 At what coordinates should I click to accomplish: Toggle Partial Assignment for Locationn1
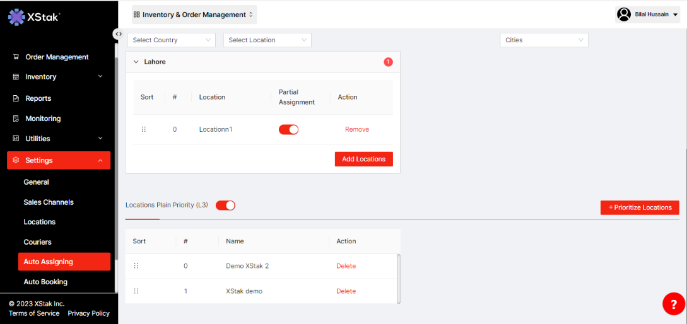pos(288,129)
